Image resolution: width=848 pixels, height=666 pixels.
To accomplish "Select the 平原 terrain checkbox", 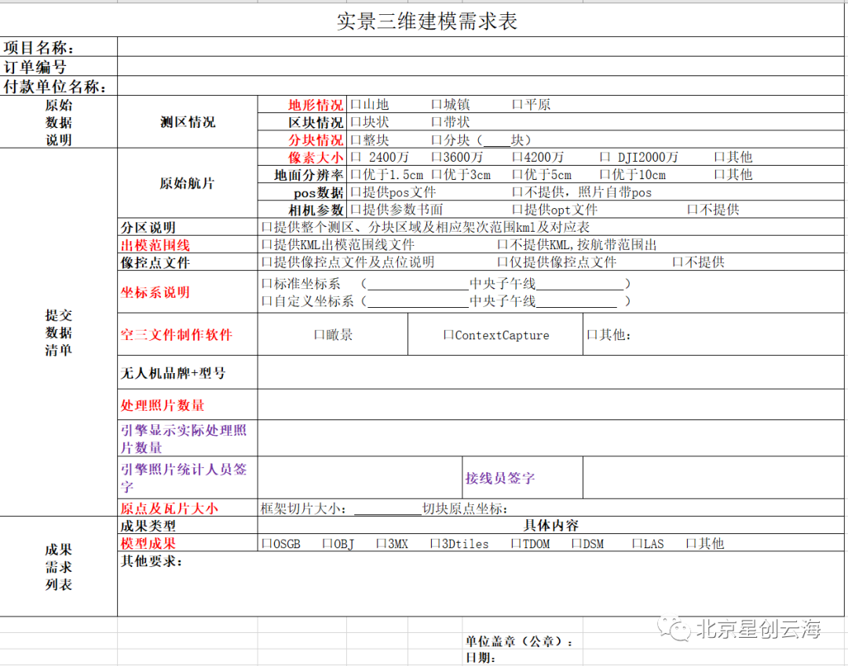I will (x=517, y=104).
